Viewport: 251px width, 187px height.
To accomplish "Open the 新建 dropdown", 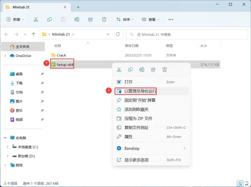I will pos(15,19).
